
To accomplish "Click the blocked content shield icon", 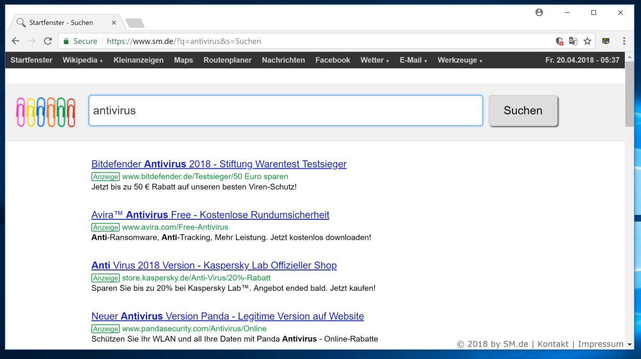I will [x=560, y=41].
